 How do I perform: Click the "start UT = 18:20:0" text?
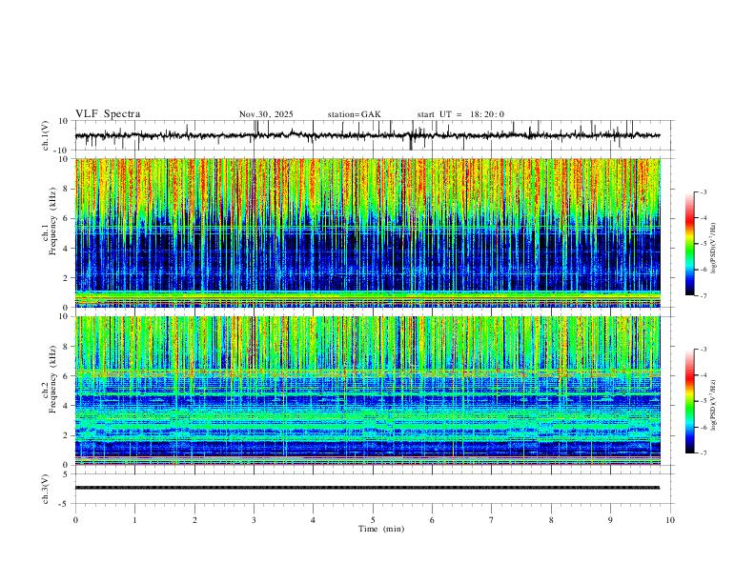460,114
